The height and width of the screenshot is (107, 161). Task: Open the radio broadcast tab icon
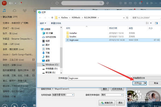[x=25, y=10]
